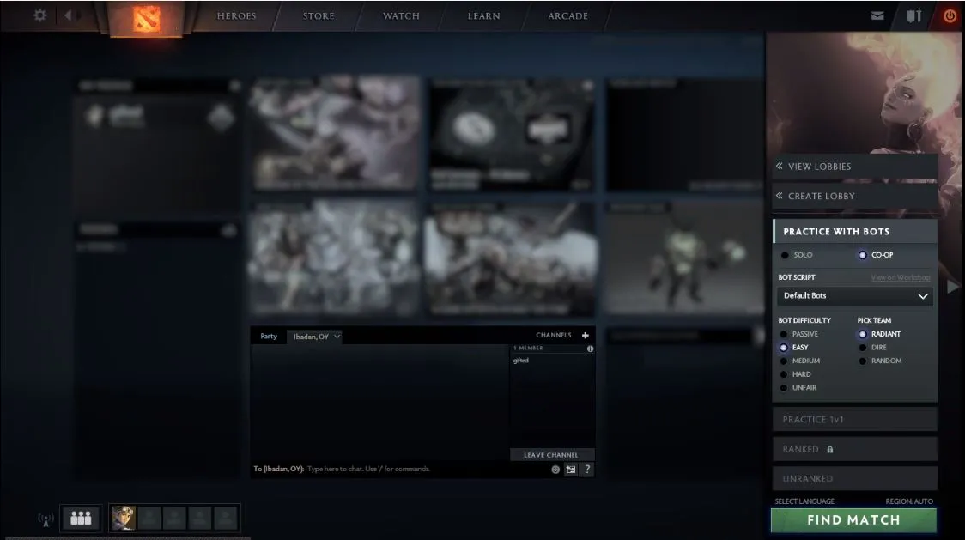This screenshot has height=540, width=965.
Task: Open the emoticon picker in chat
Action: [x=555, y=470]
